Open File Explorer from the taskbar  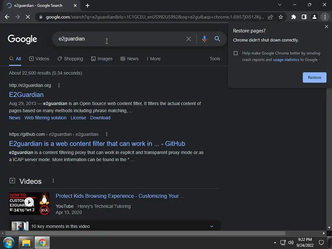[26, 243]
